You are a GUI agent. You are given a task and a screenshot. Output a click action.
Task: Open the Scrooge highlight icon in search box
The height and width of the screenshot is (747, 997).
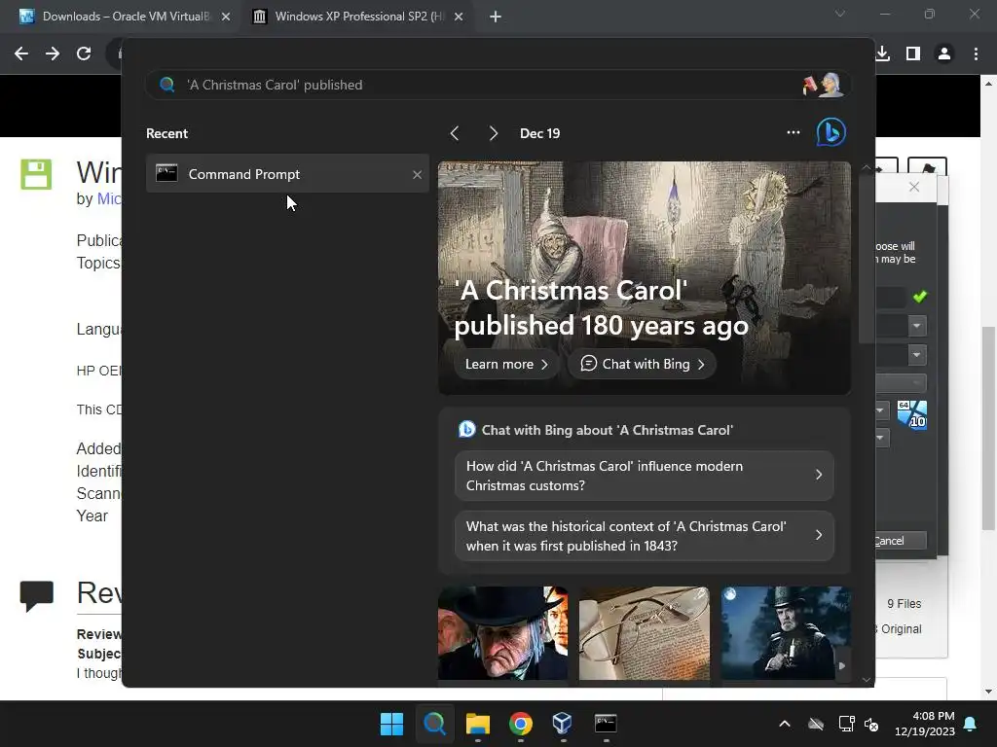[824, 85]
